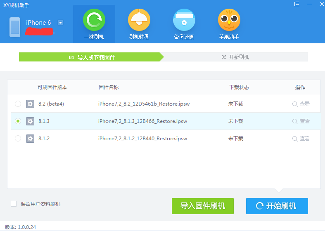Image resolution: width=325 pixels, height=231 pixels.
Task: Click iPhone7,2_8.1.3_12B466_Restore.ipsw file name
Action: click(142, 121)
